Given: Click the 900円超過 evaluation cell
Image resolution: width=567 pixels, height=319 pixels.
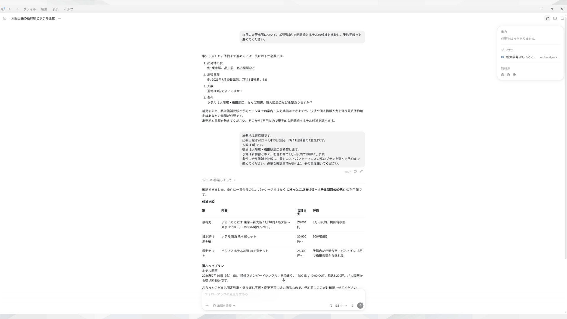Looking at the screenshot, I should click(320, 237).
